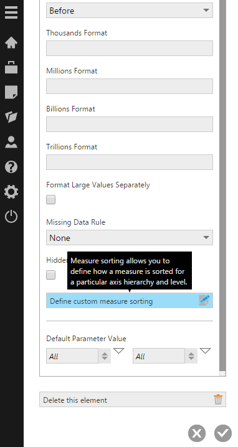Click Define custom measure sorting
This screenshot has width=238, height=447.
click(x=130, y=301)
